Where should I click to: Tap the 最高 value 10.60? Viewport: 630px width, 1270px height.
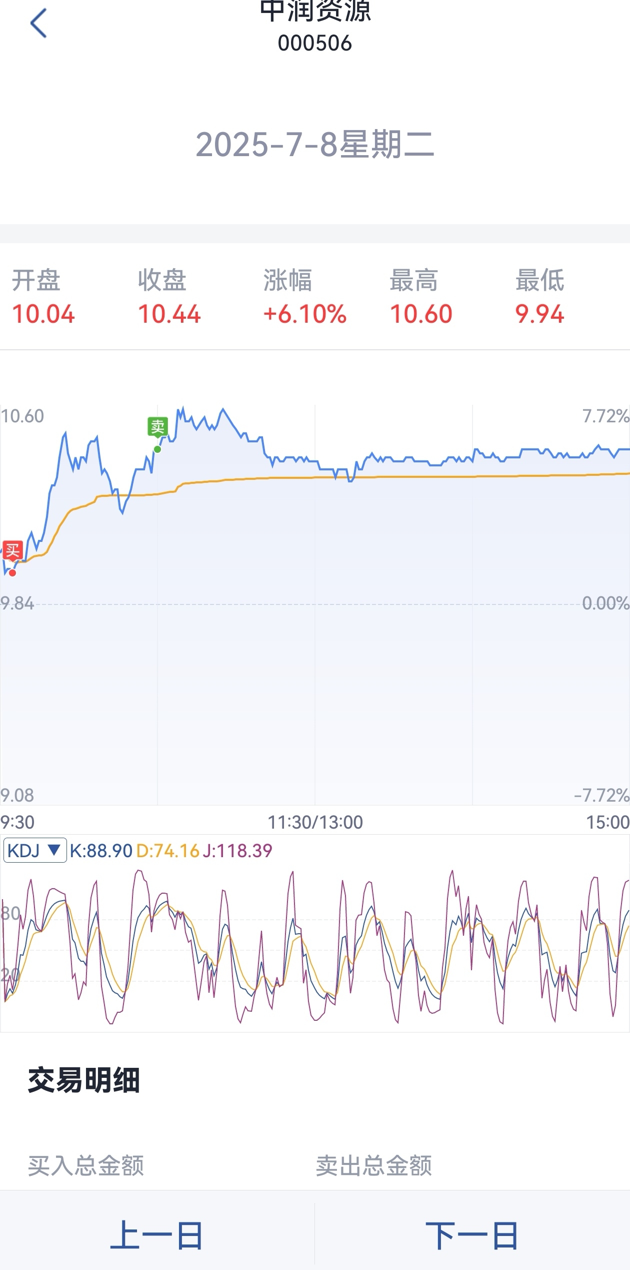[421, 314]
